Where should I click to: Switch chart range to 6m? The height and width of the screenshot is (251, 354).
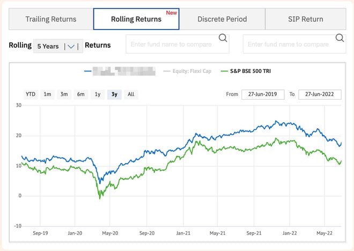[x=81, y=94]
